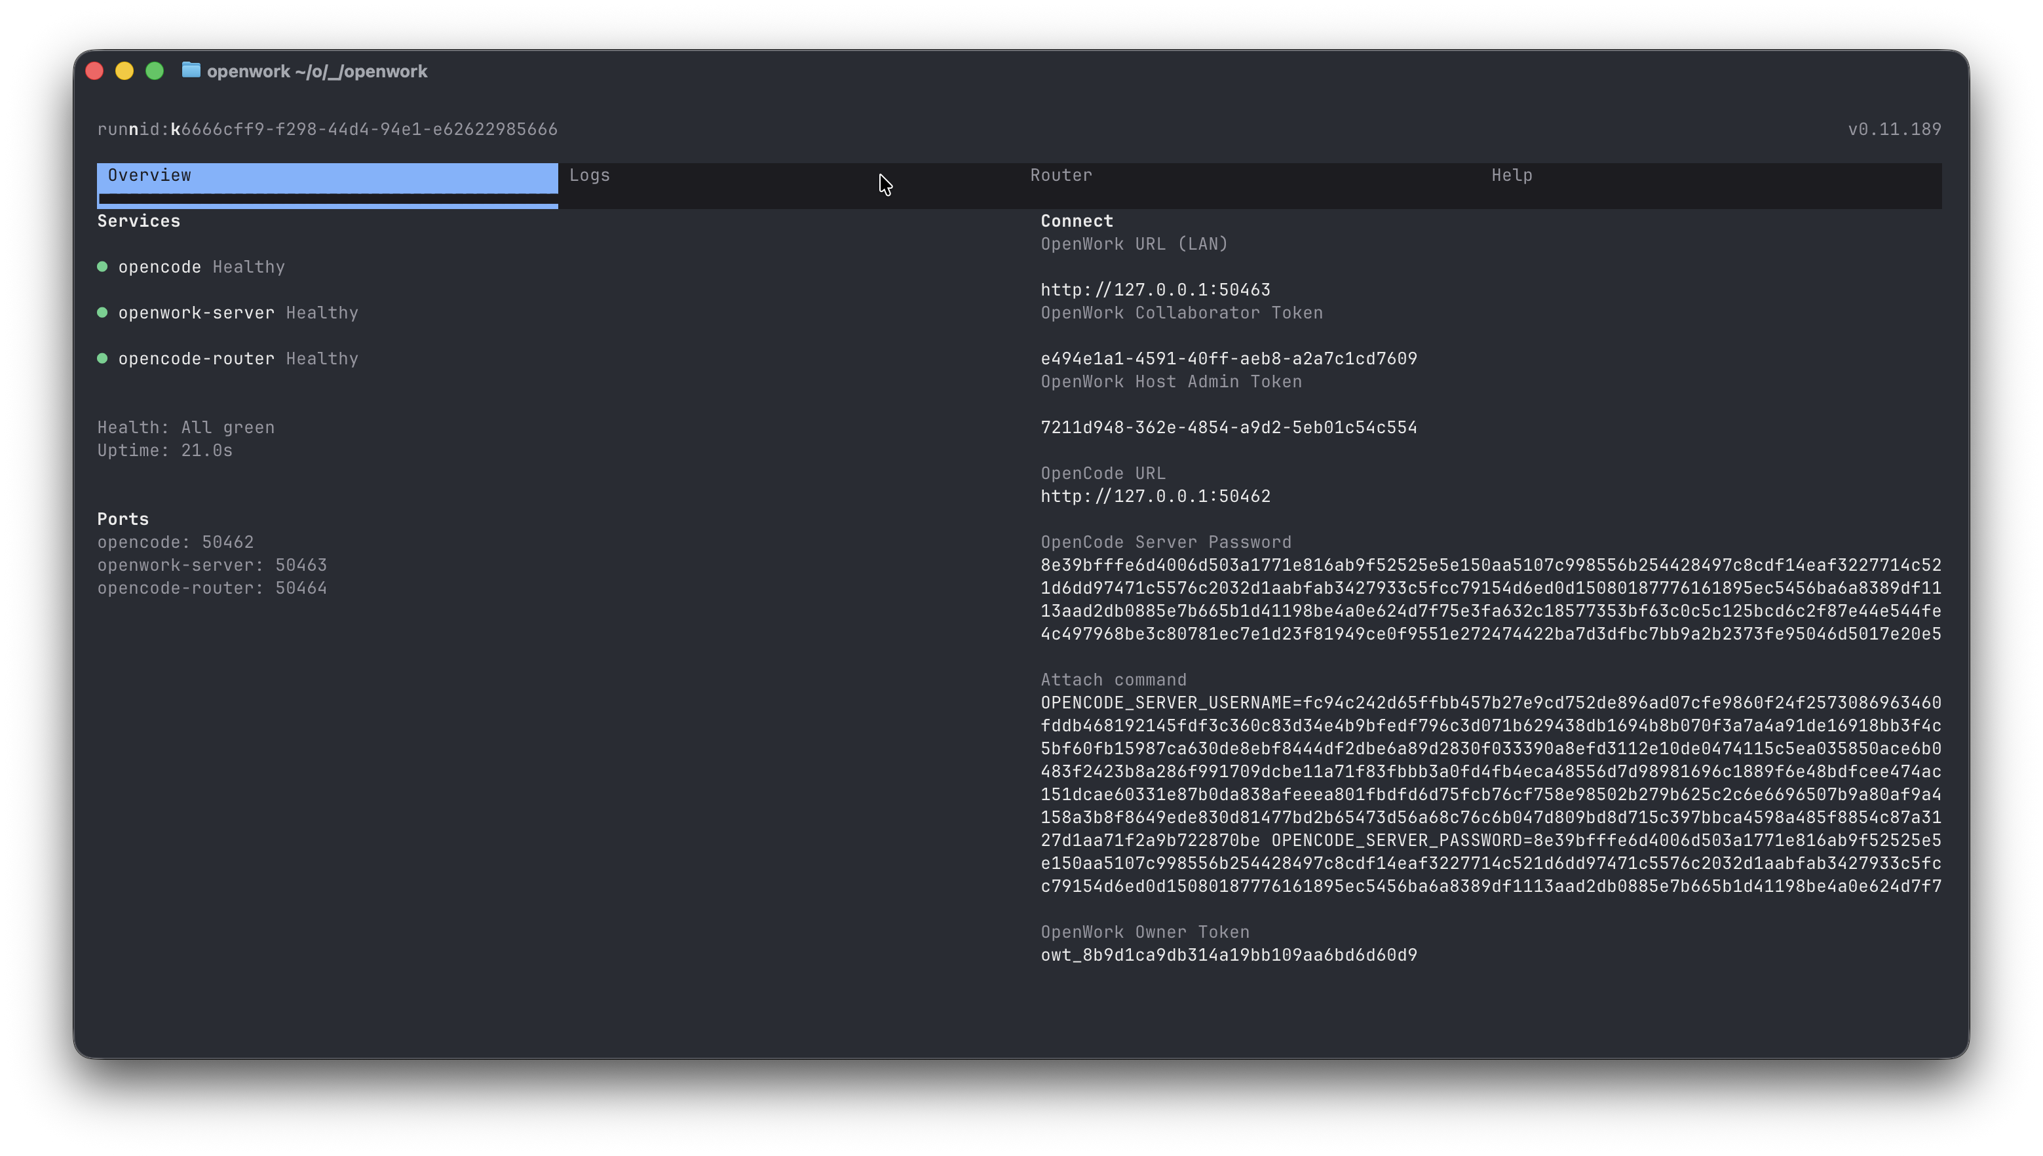Screen dimensions: 2043x1156
Task: Click the green zoom button in the titlebar
Action: tap(154, 71)
